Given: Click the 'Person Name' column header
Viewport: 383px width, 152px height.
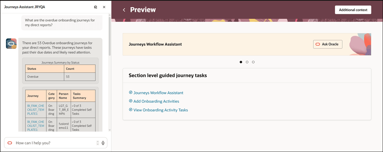Looking at the screenshot, I should pyautogui.click(x=64, y=96).
